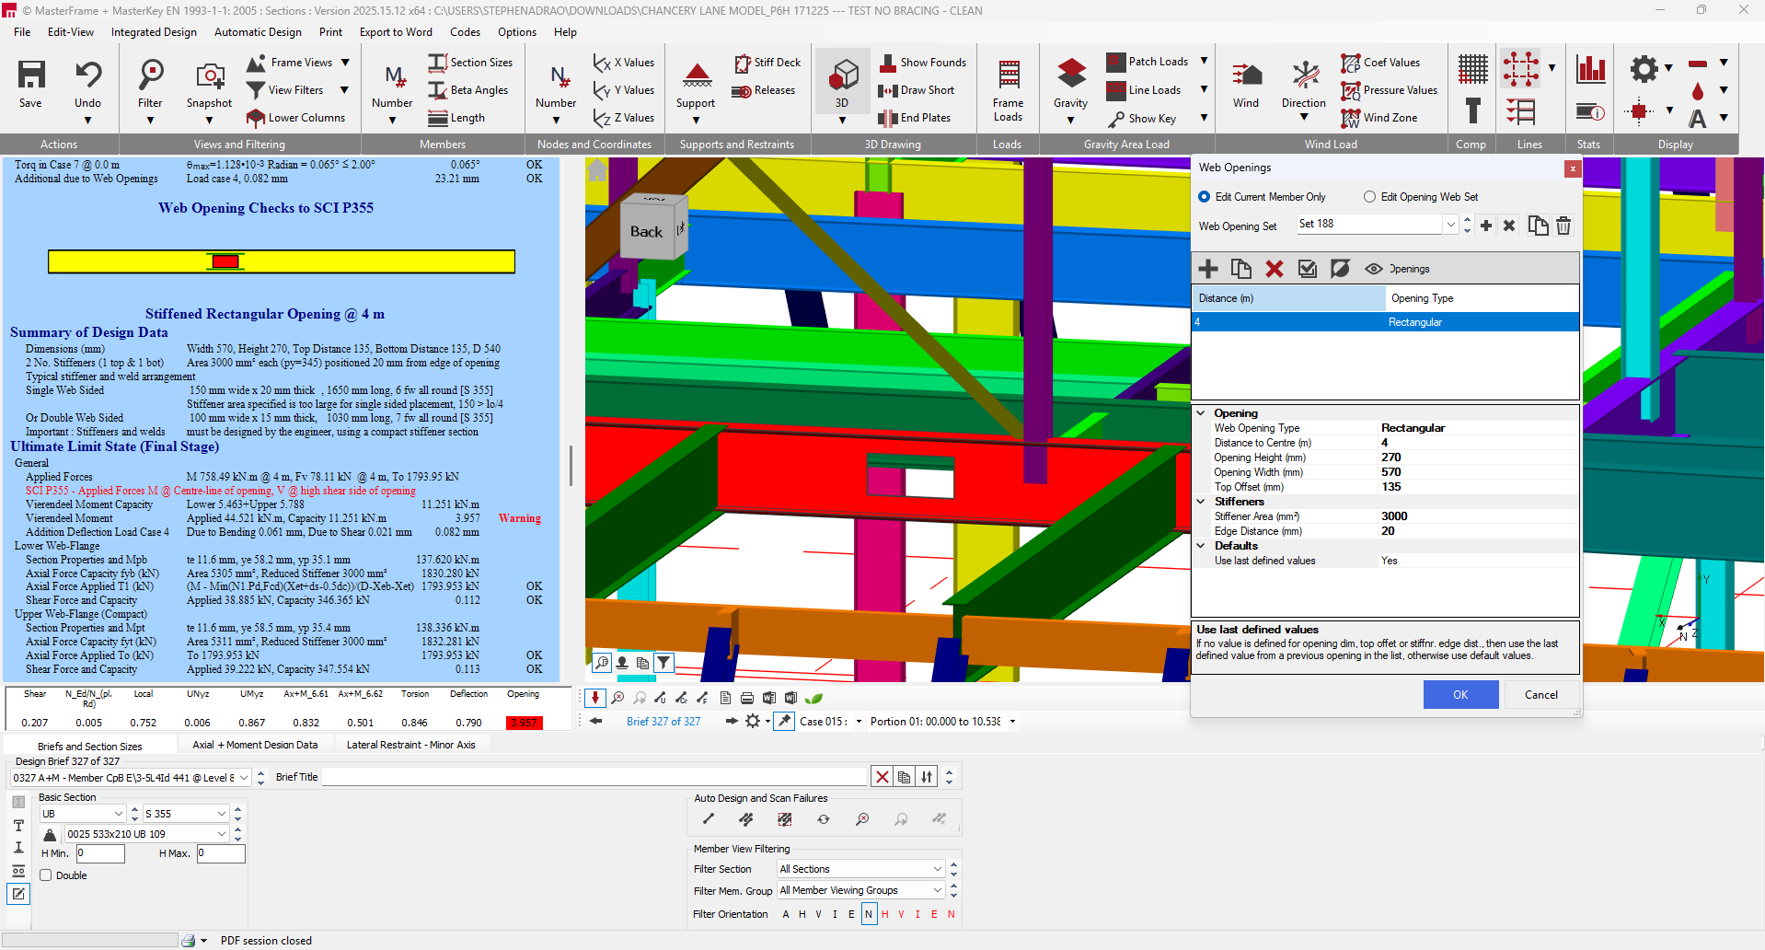Click the Wind load icon
Viewport: 1765px width, 950px height.
(x=1246, y=75)
